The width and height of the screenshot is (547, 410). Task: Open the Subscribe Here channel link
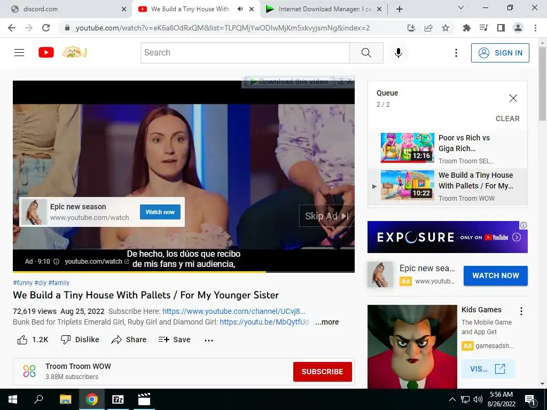tap(234, 311)
